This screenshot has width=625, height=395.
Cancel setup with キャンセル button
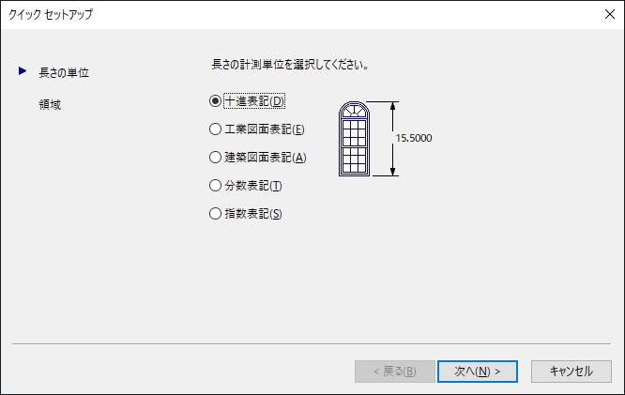tap(572, 372)
